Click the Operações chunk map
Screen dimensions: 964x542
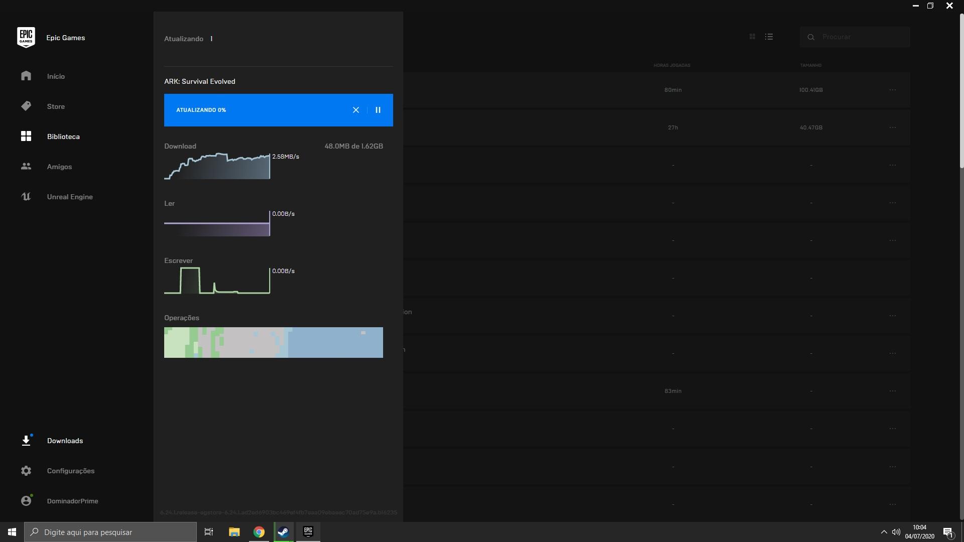[x=274, y=342]
